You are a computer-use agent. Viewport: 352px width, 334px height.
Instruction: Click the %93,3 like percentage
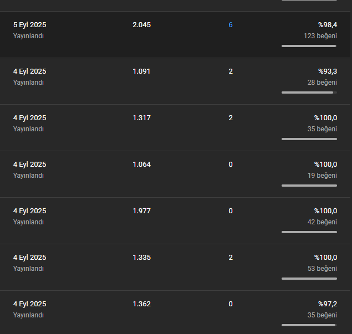328,71
